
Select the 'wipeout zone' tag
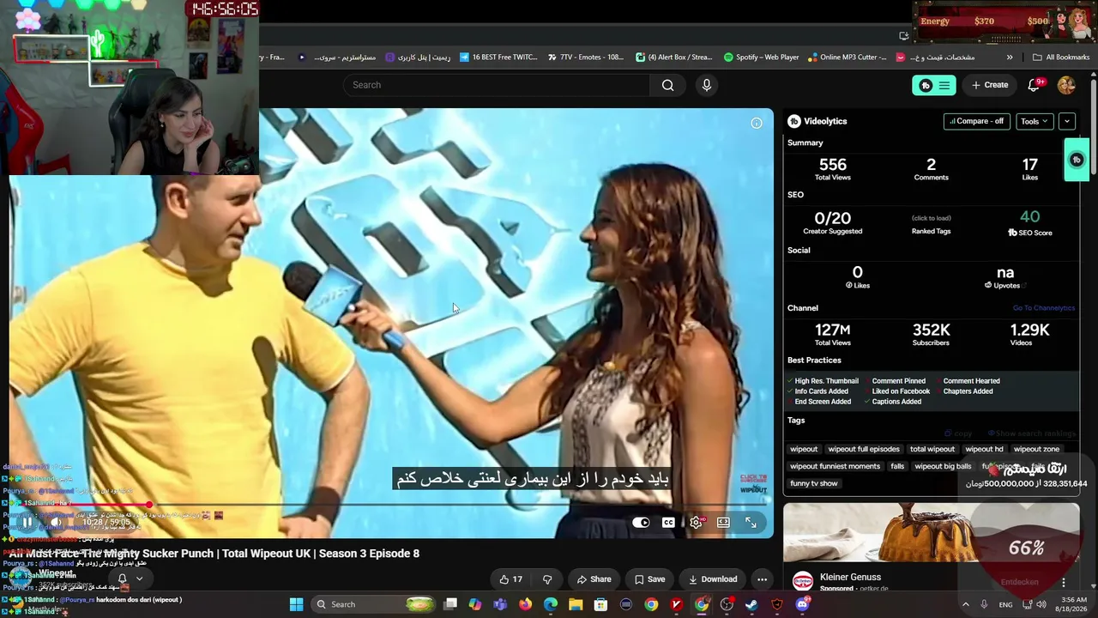(x=1036, y=449)
